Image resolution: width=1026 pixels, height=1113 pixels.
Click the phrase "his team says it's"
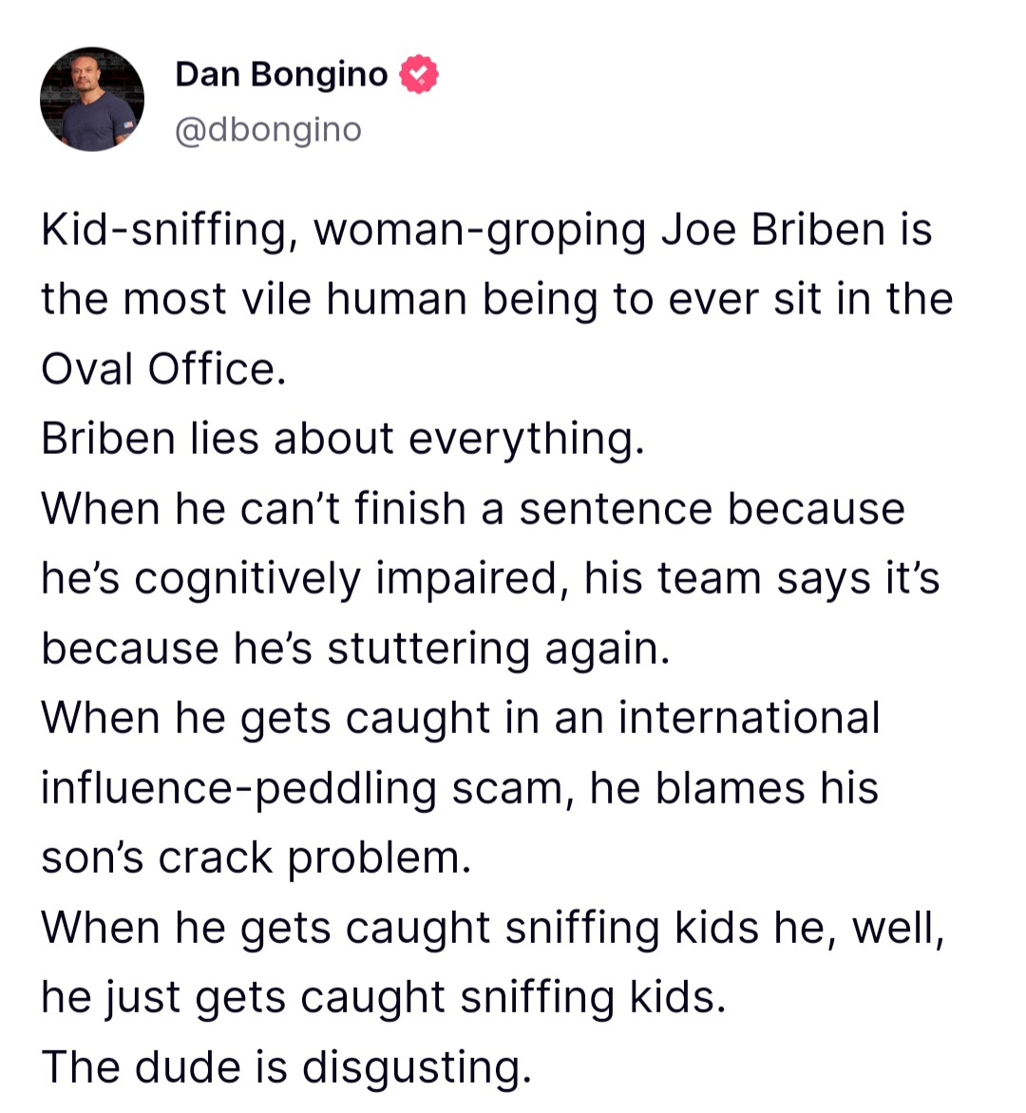click(x=762, y=578)
